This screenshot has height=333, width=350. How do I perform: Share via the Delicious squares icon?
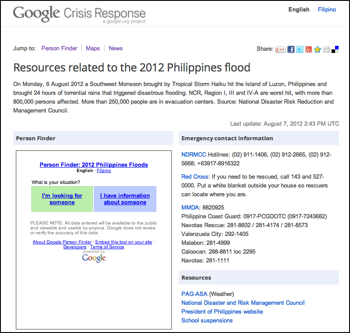click(x=335, y=49)
